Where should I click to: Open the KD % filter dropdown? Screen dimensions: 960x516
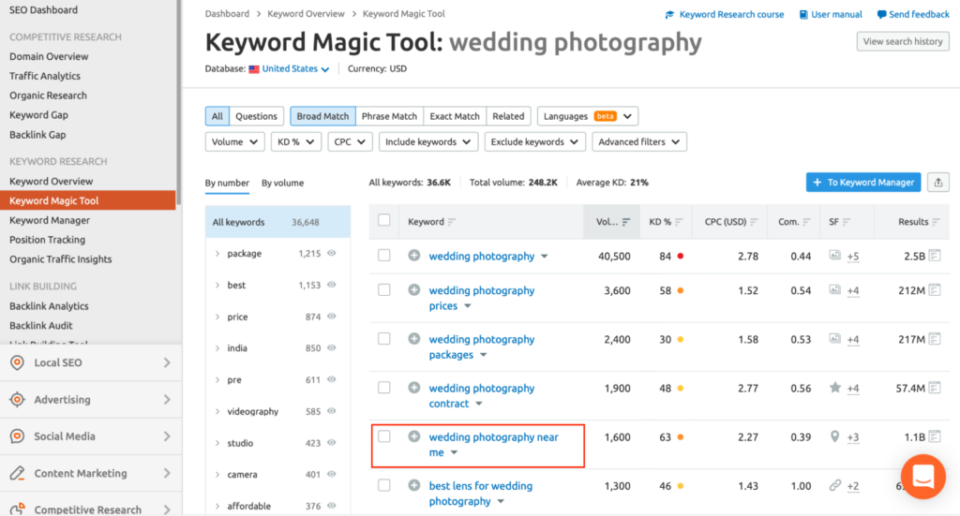tap(295, 141)
